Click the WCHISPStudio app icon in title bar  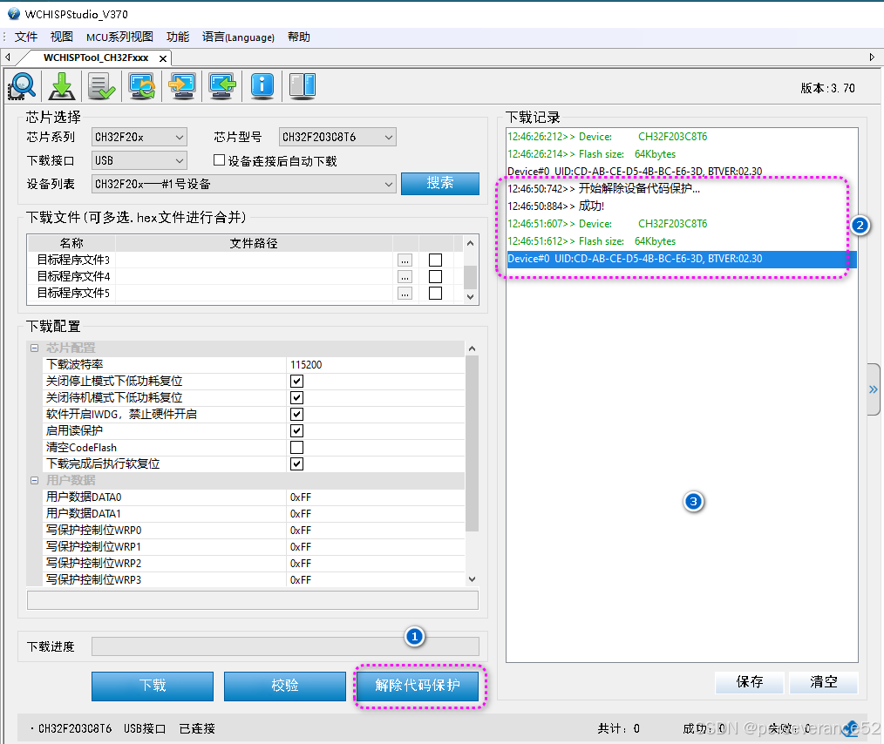point(14,14)
